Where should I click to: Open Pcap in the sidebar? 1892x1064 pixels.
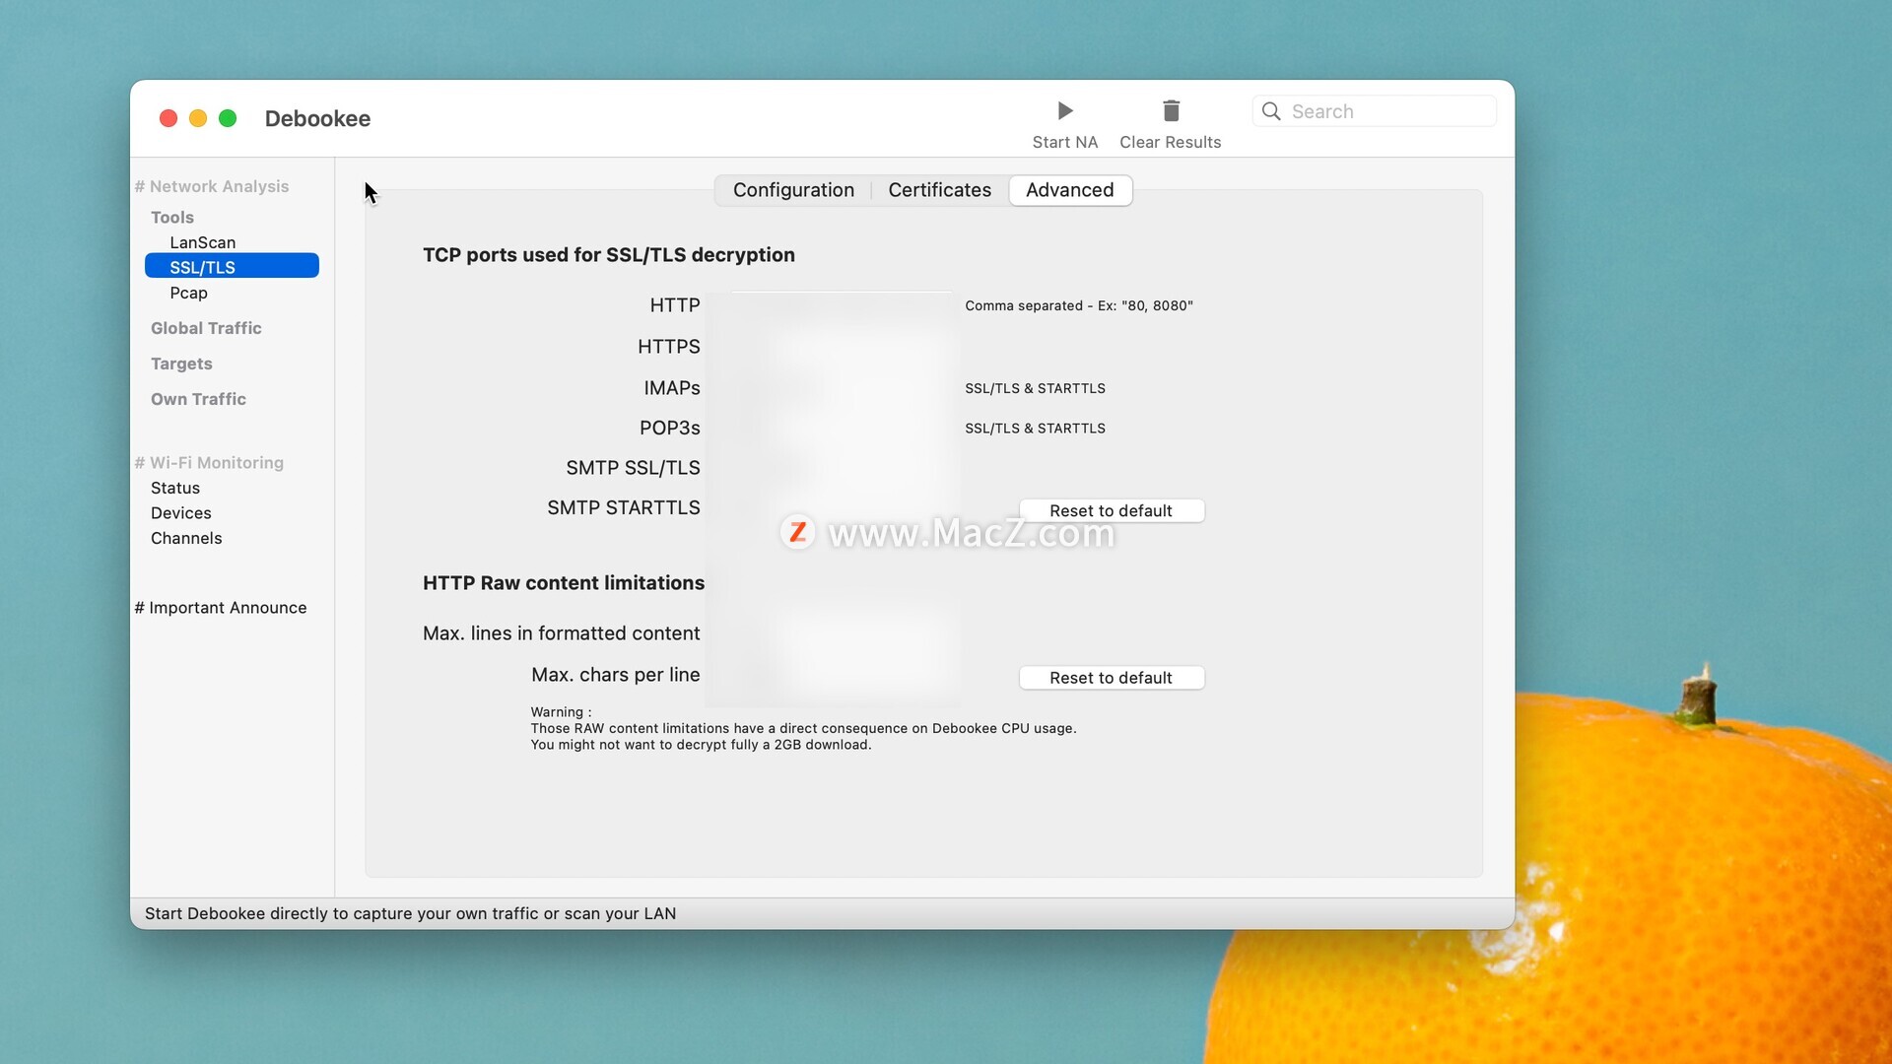(x=188, y=293)
